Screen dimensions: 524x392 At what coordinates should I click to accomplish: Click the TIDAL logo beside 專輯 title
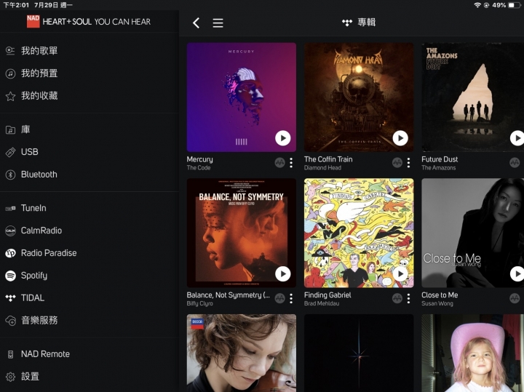click(347, 23)
